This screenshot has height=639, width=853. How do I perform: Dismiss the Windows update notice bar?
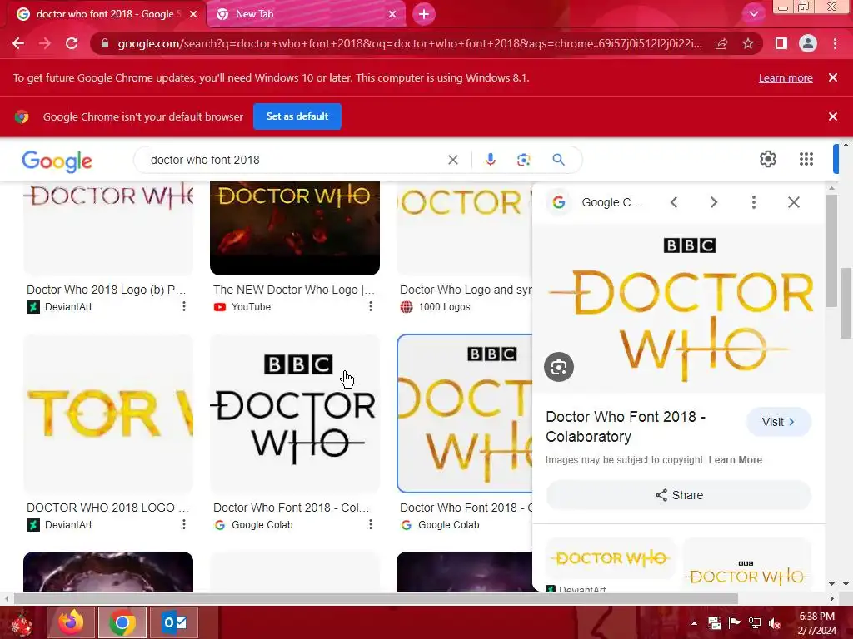833,77
